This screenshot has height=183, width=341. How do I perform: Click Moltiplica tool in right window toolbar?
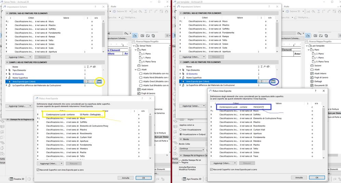pyautogui.click(x=302, y=17)
